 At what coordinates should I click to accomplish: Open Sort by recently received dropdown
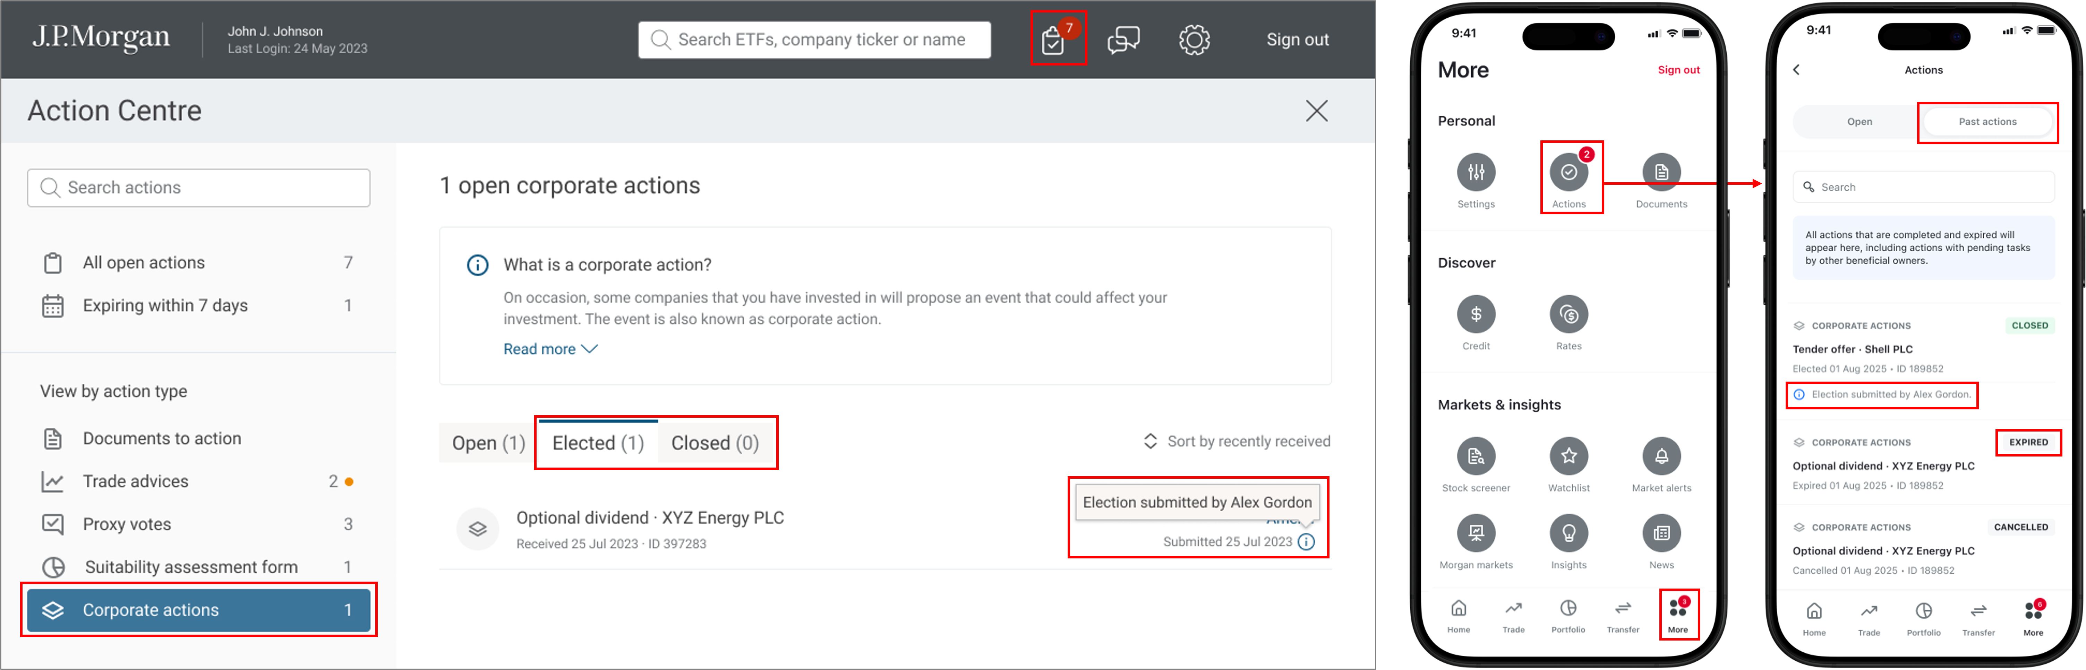click(1237, 441)
